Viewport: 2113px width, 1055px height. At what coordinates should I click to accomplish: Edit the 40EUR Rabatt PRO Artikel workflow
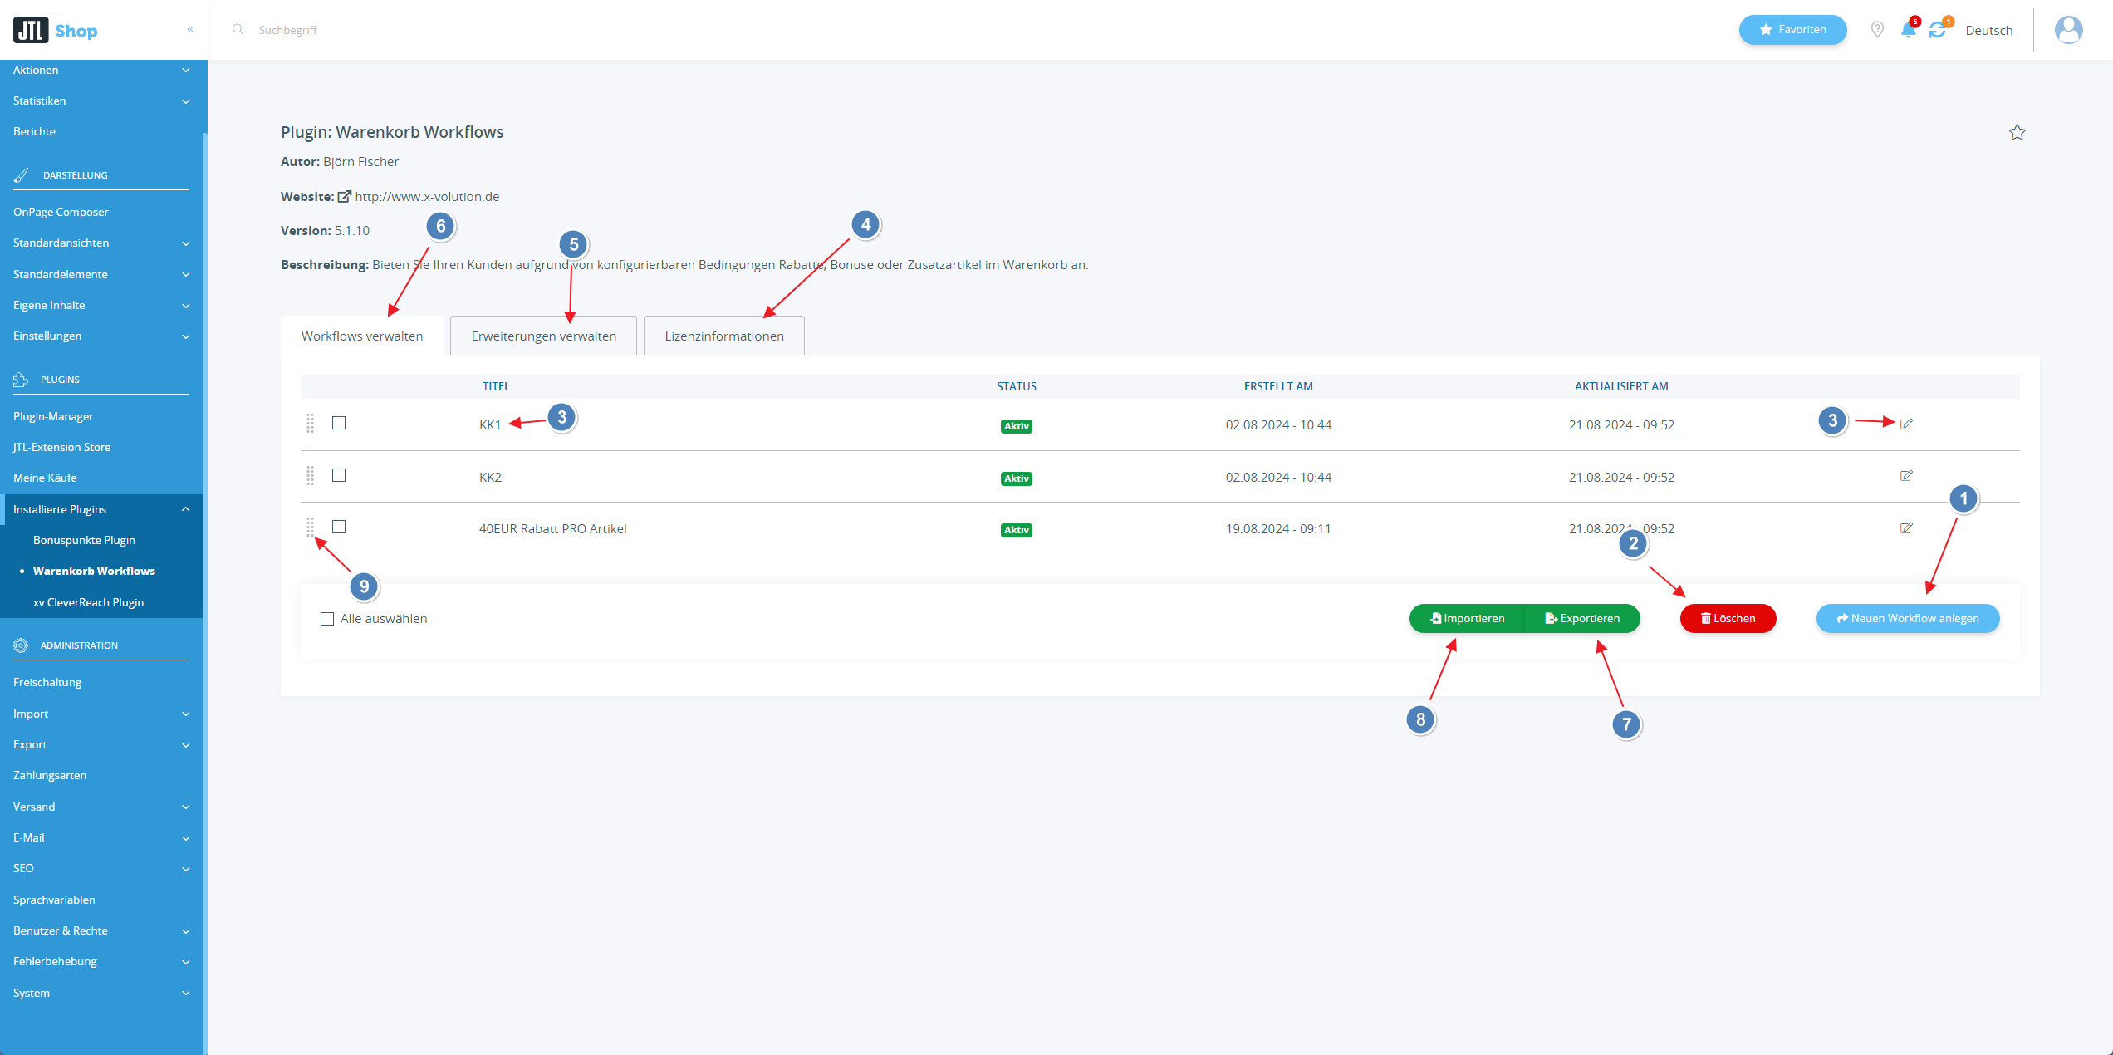point(1906,528)
